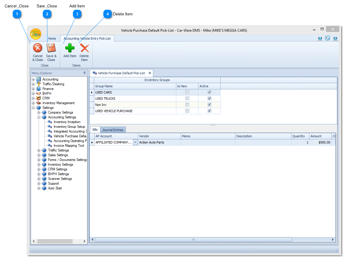Select the Accounting Vehicle Entry Pick-List ribbon tab
This screenshot has width=344, height=258.
pos(87,38)
